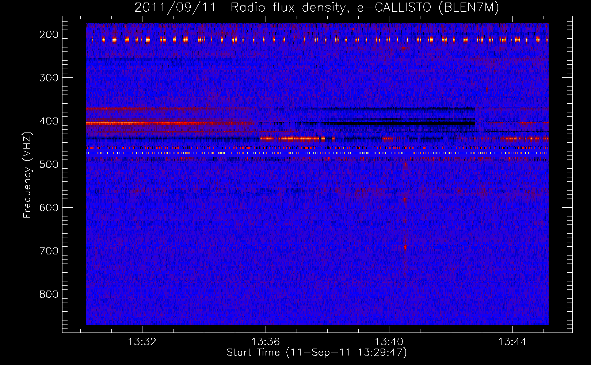Click the 13:32 time tick label
This screenshot has width=591, height=365.
142,342
